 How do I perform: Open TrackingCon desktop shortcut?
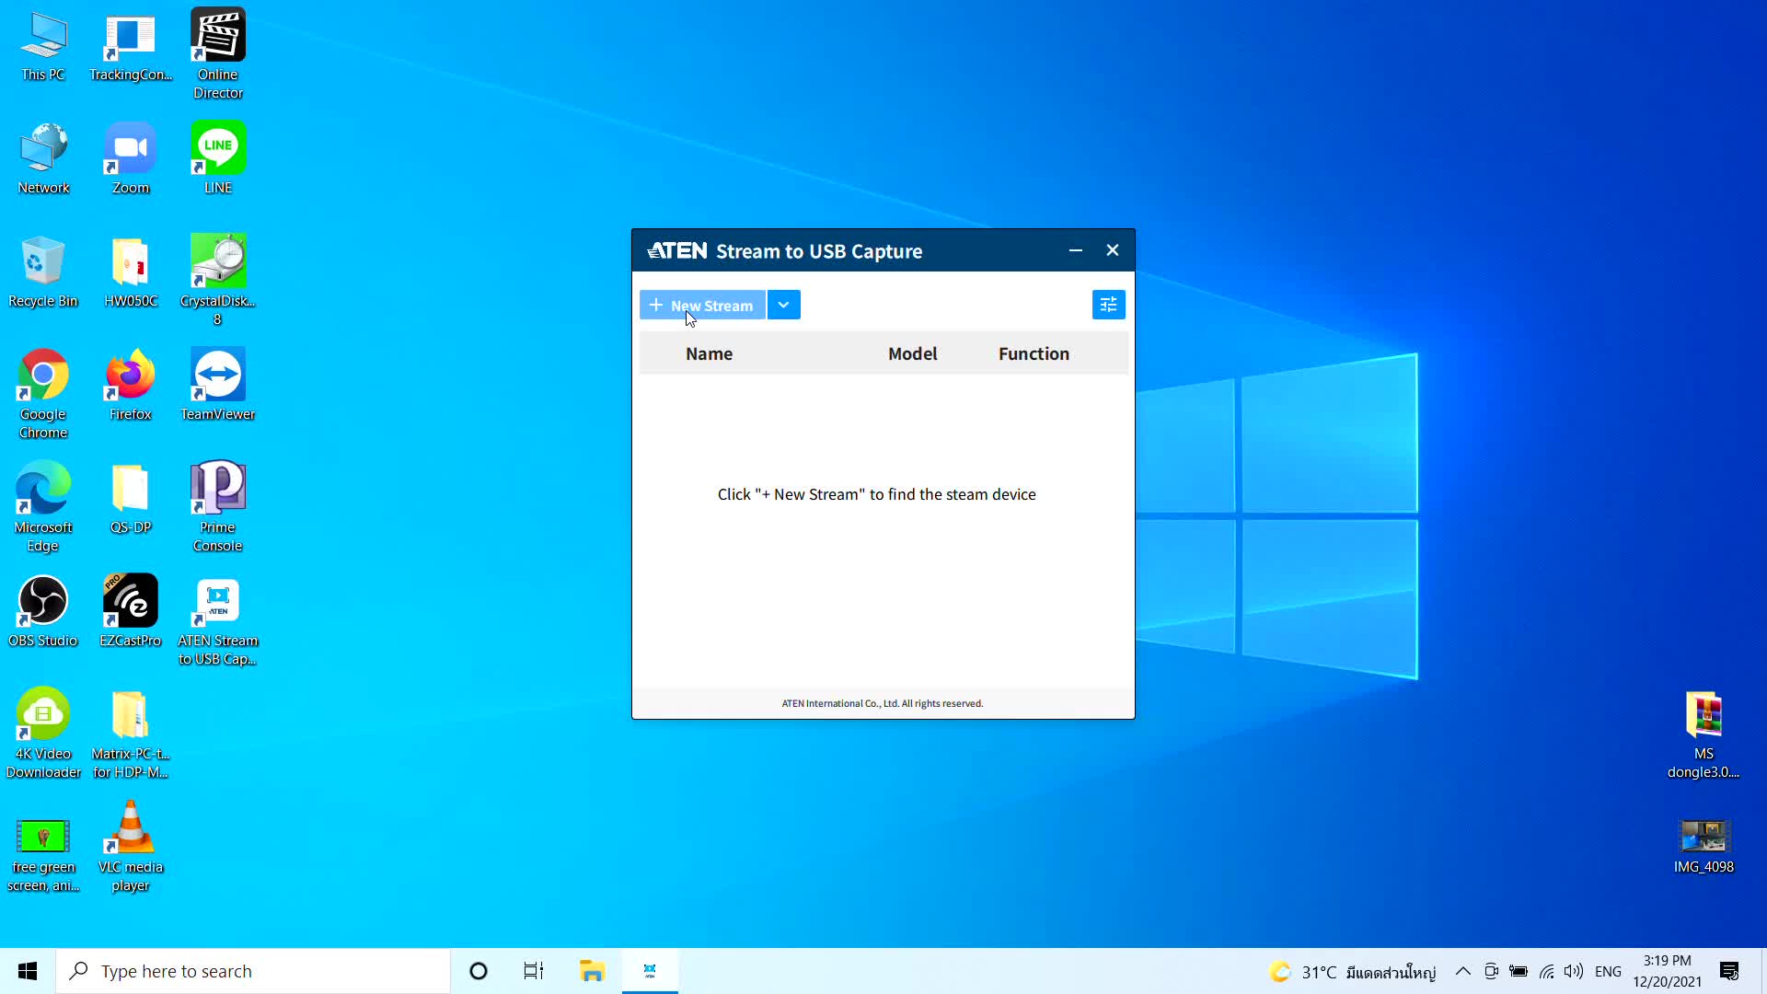click(x=131, y=48)
